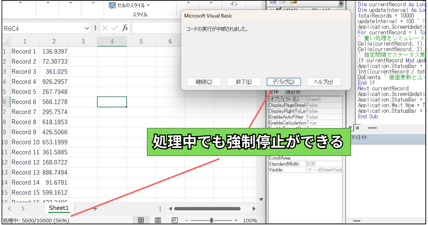Click the formula bar enter checkmark icon
Screen dimensions: 428x225
pyautogui.click(x=115, y=28)
